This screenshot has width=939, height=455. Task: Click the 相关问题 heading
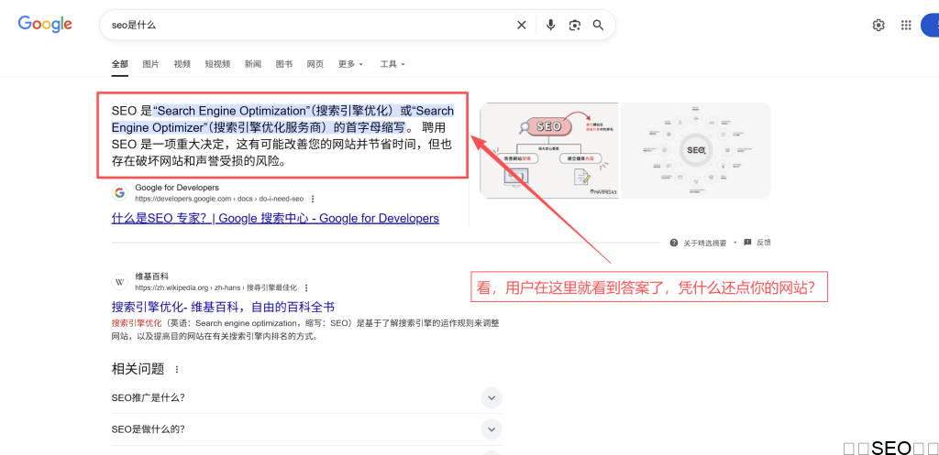point(138,369)
